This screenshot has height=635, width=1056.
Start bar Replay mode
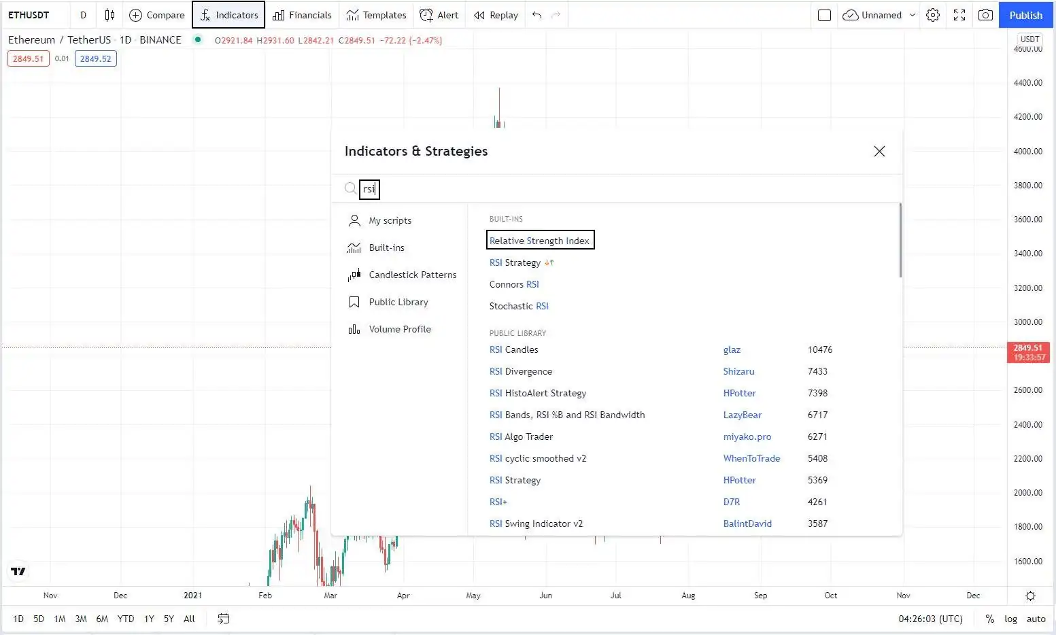tap(496, 15)
